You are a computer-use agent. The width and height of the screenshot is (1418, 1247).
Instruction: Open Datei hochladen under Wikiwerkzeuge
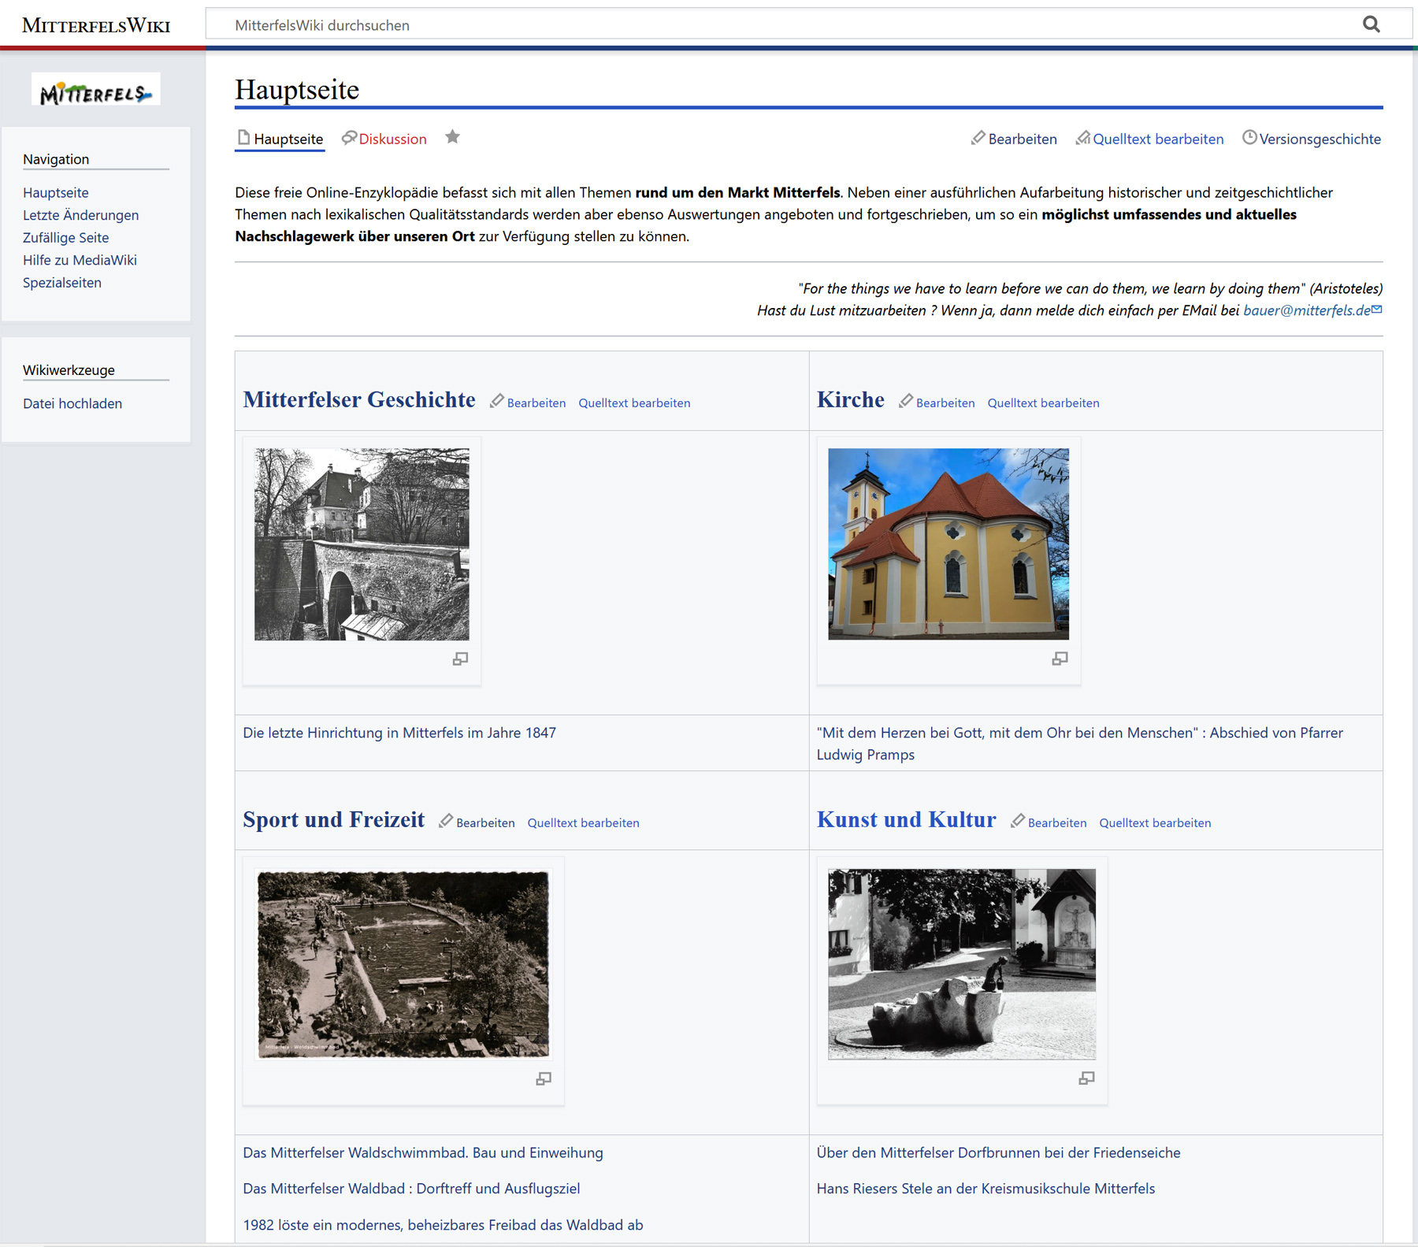[72, 403]
